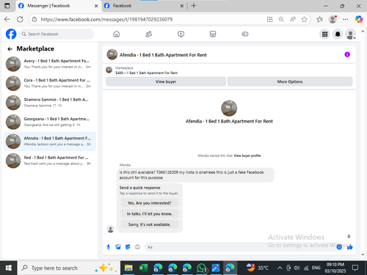This screenshot has width=367, height=275.
Task: Open Georgeana apartment chat
Action: pyautogui.click(x=50, y=122)
